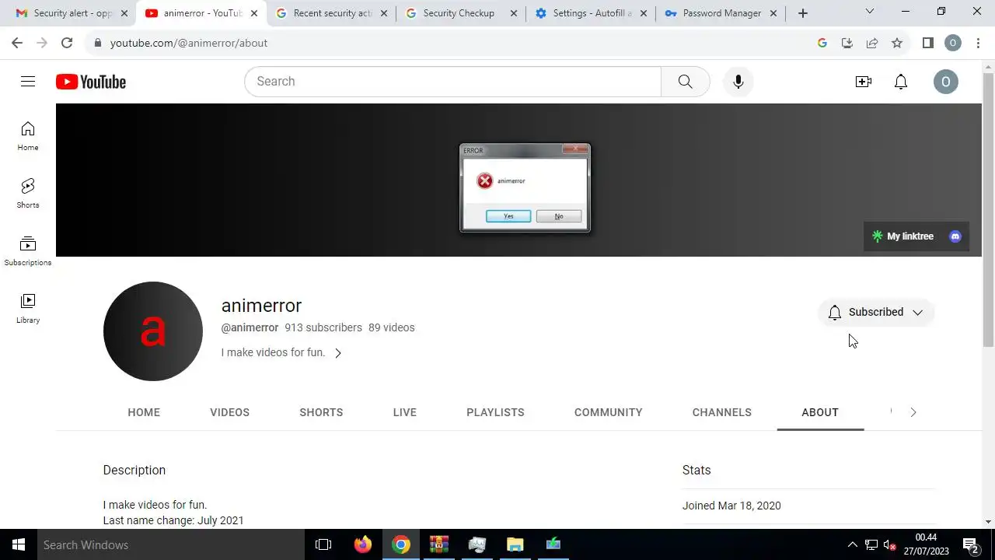The width and height of the screenshot is (995, 560).
Task: Click the @animerror handle
Action: pyautogui.click(x=250, y=327)
